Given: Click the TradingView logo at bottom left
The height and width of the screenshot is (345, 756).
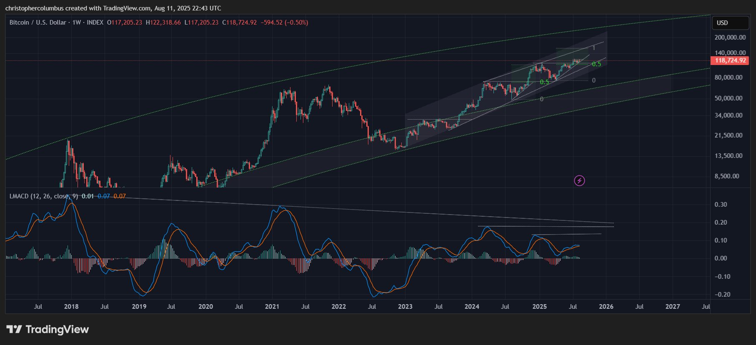Looking at the screenshot, I should 48,330.
